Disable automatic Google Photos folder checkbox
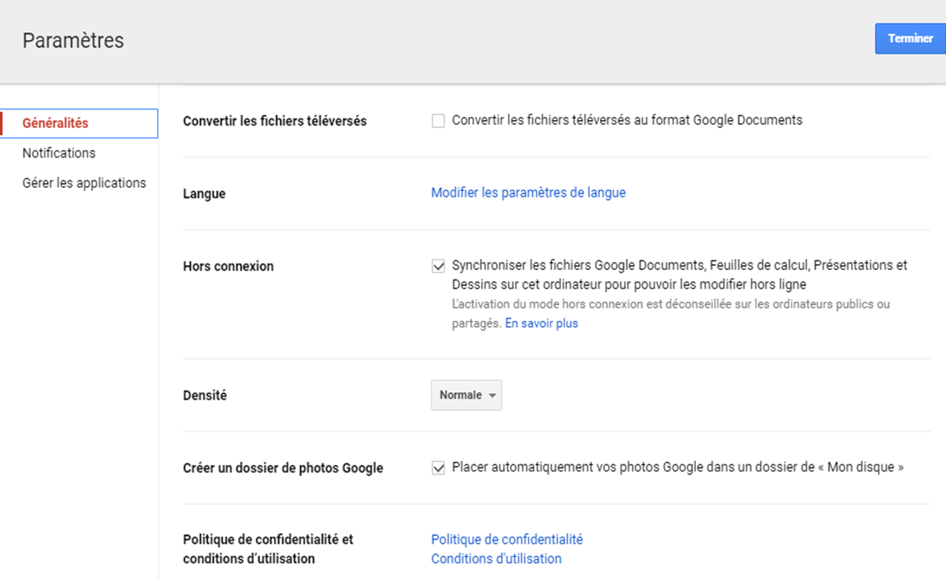 point(438,468)
